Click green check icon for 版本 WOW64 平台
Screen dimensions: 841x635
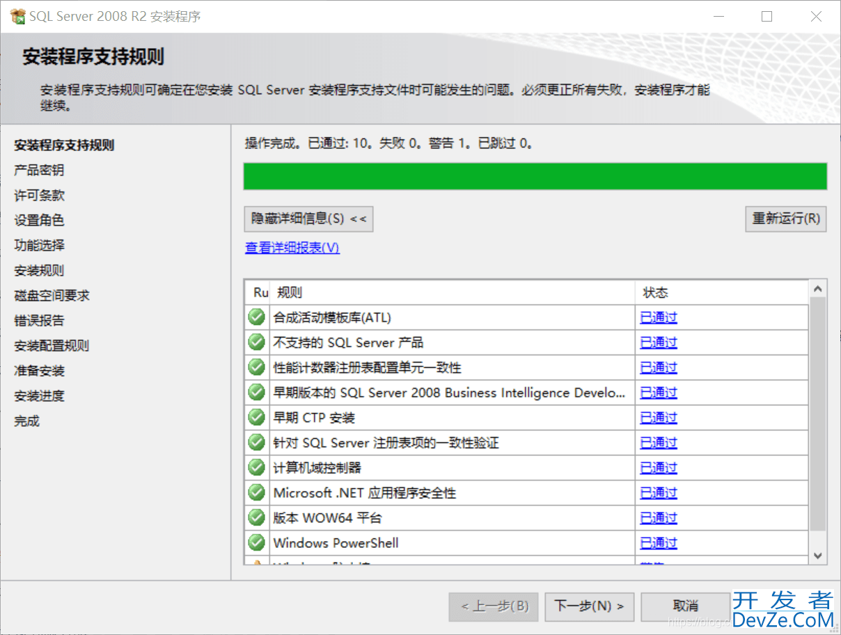point(257,517)
